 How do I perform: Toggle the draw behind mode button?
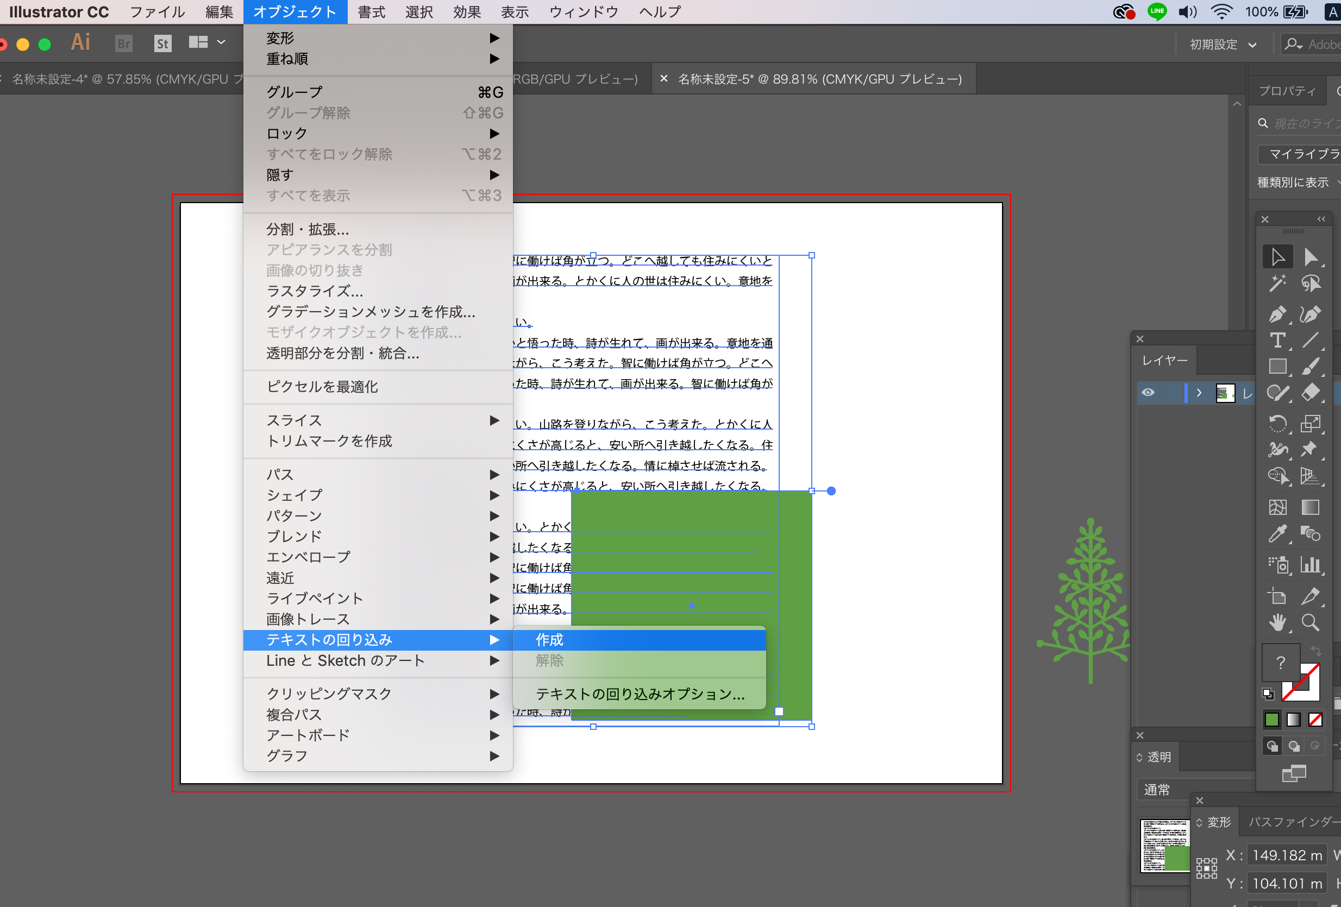point(1294,746)
